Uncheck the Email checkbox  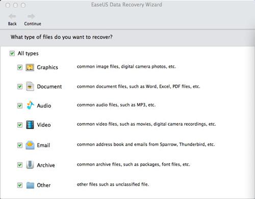click(x=20, y=145)
